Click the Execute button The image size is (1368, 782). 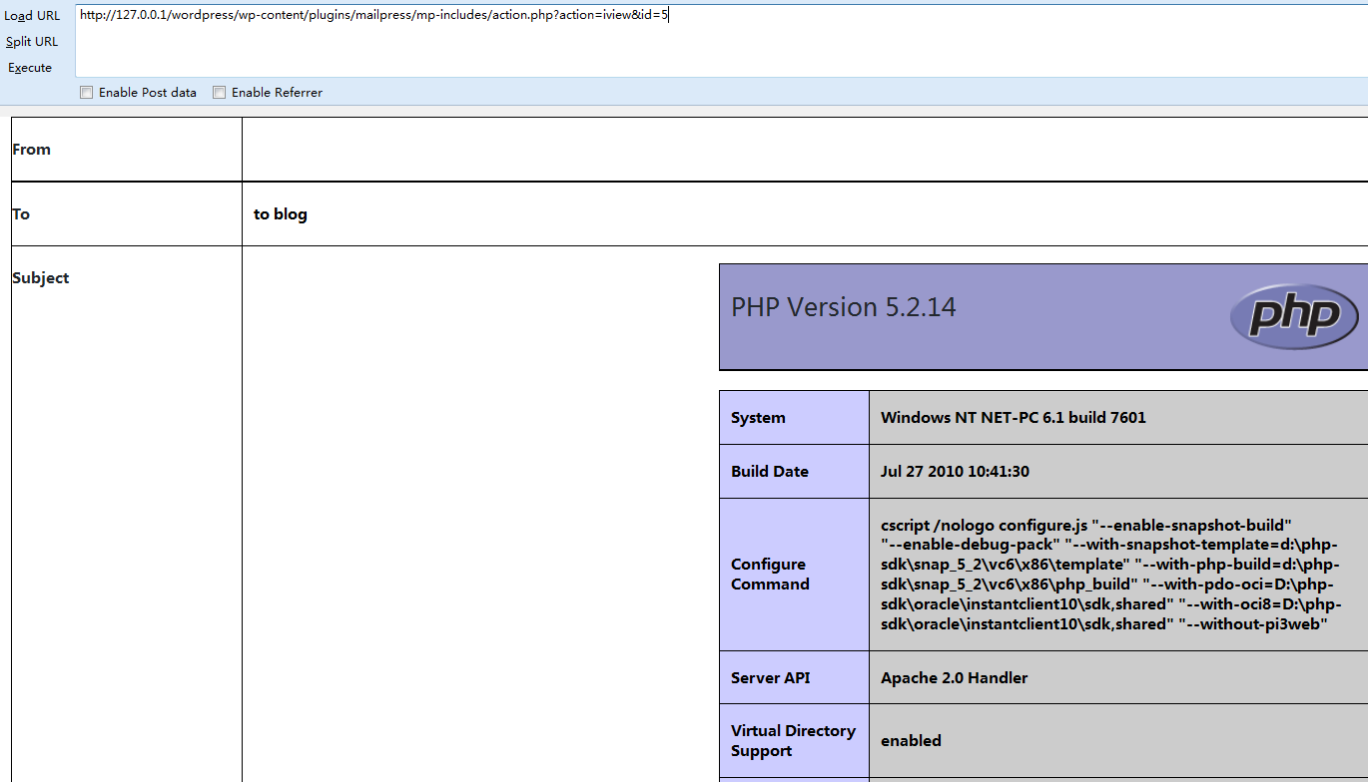(30, 68)
